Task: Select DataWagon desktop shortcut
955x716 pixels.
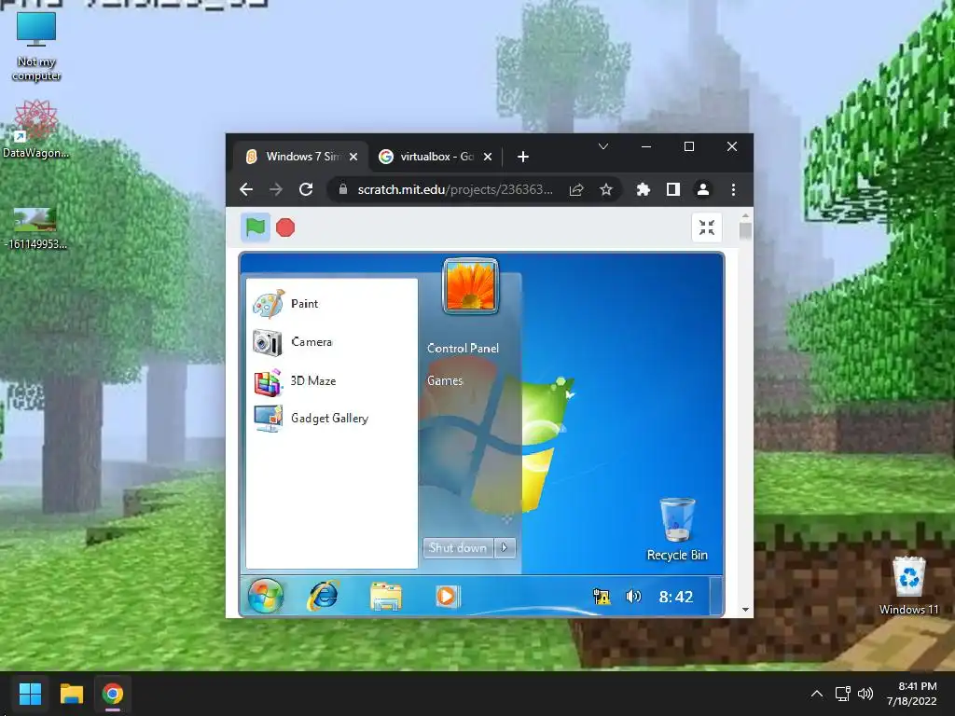Action: coord(36,129)
